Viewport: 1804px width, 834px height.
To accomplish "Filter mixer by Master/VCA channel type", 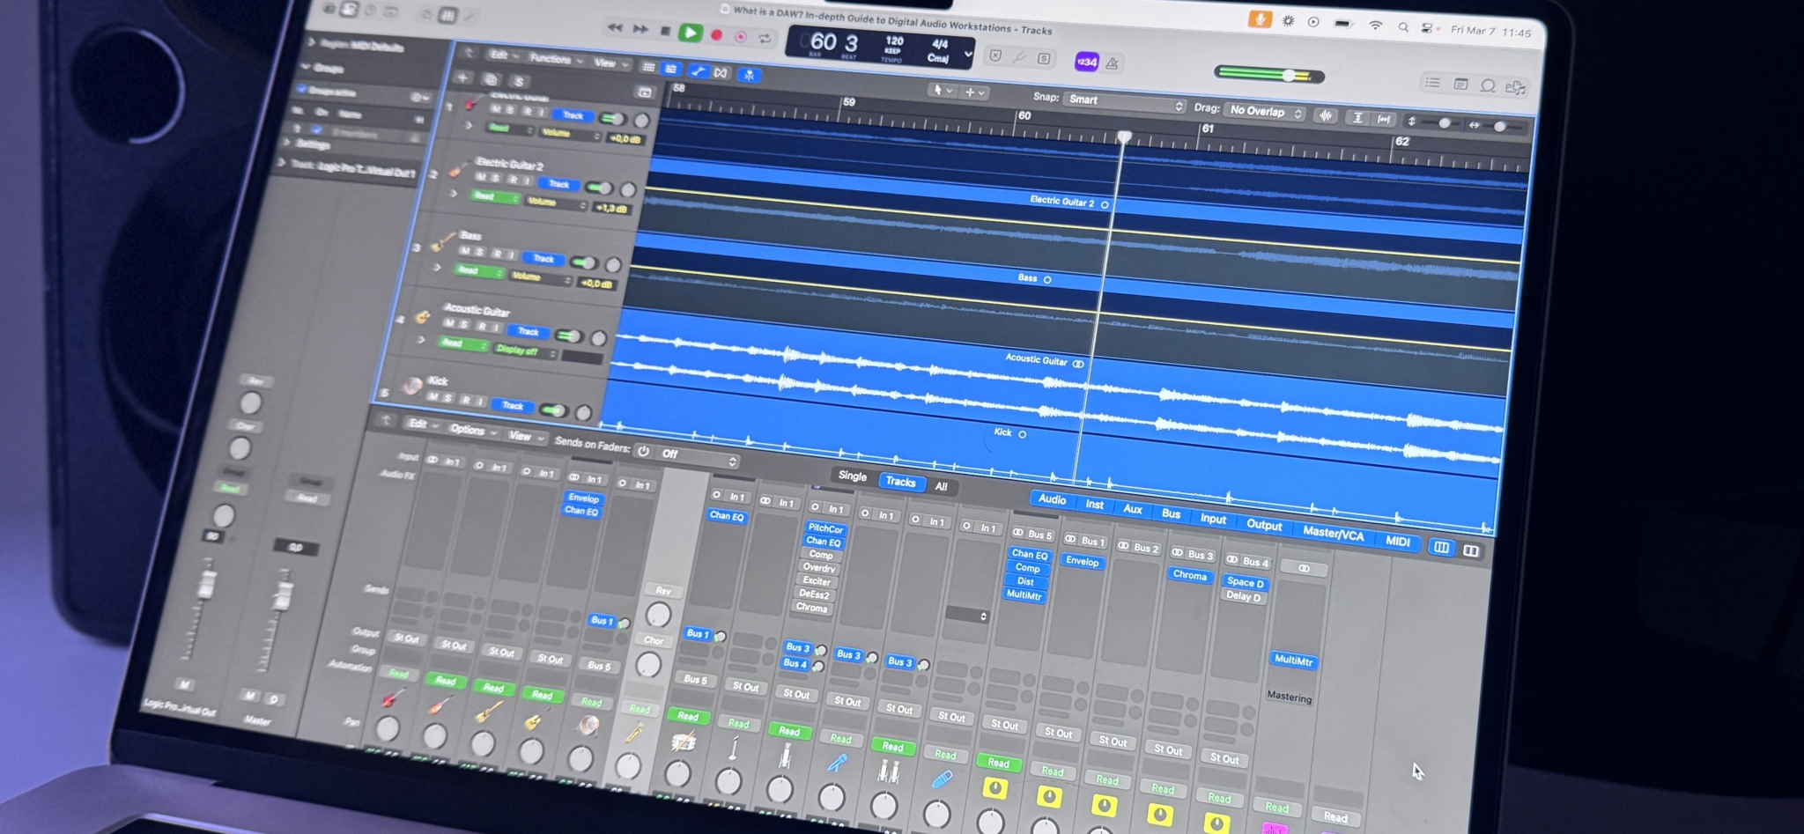I will (x=1334, y=533).
